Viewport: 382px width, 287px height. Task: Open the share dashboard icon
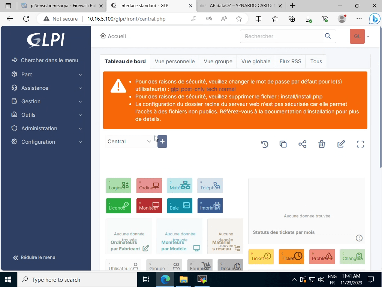[303, 144]
